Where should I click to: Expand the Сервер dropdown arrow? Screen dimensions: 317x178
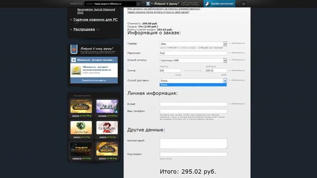(225, 44)
